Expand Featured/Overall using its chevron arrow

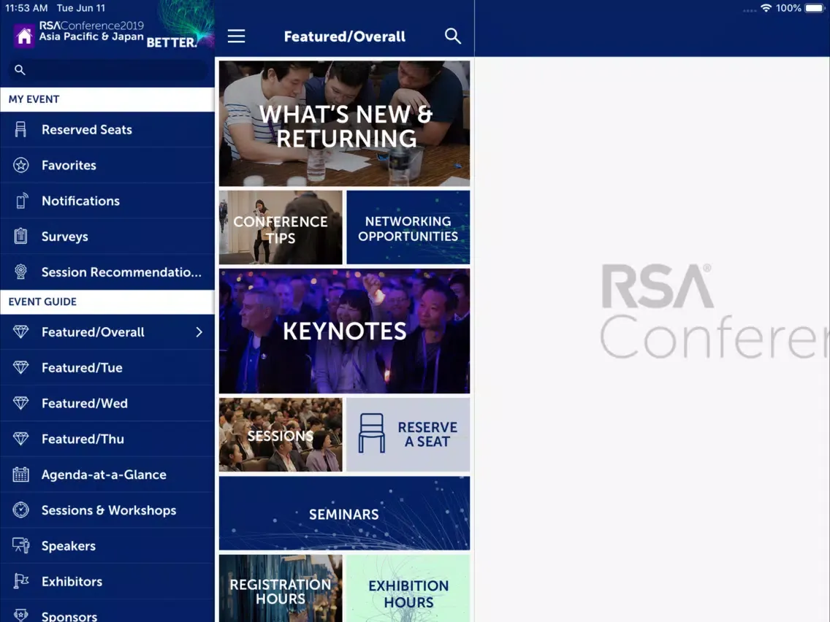click(199, 332)
